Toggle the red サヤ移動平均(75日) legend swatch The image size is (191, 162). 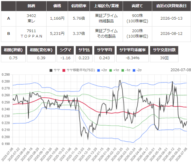coord(64,70)
